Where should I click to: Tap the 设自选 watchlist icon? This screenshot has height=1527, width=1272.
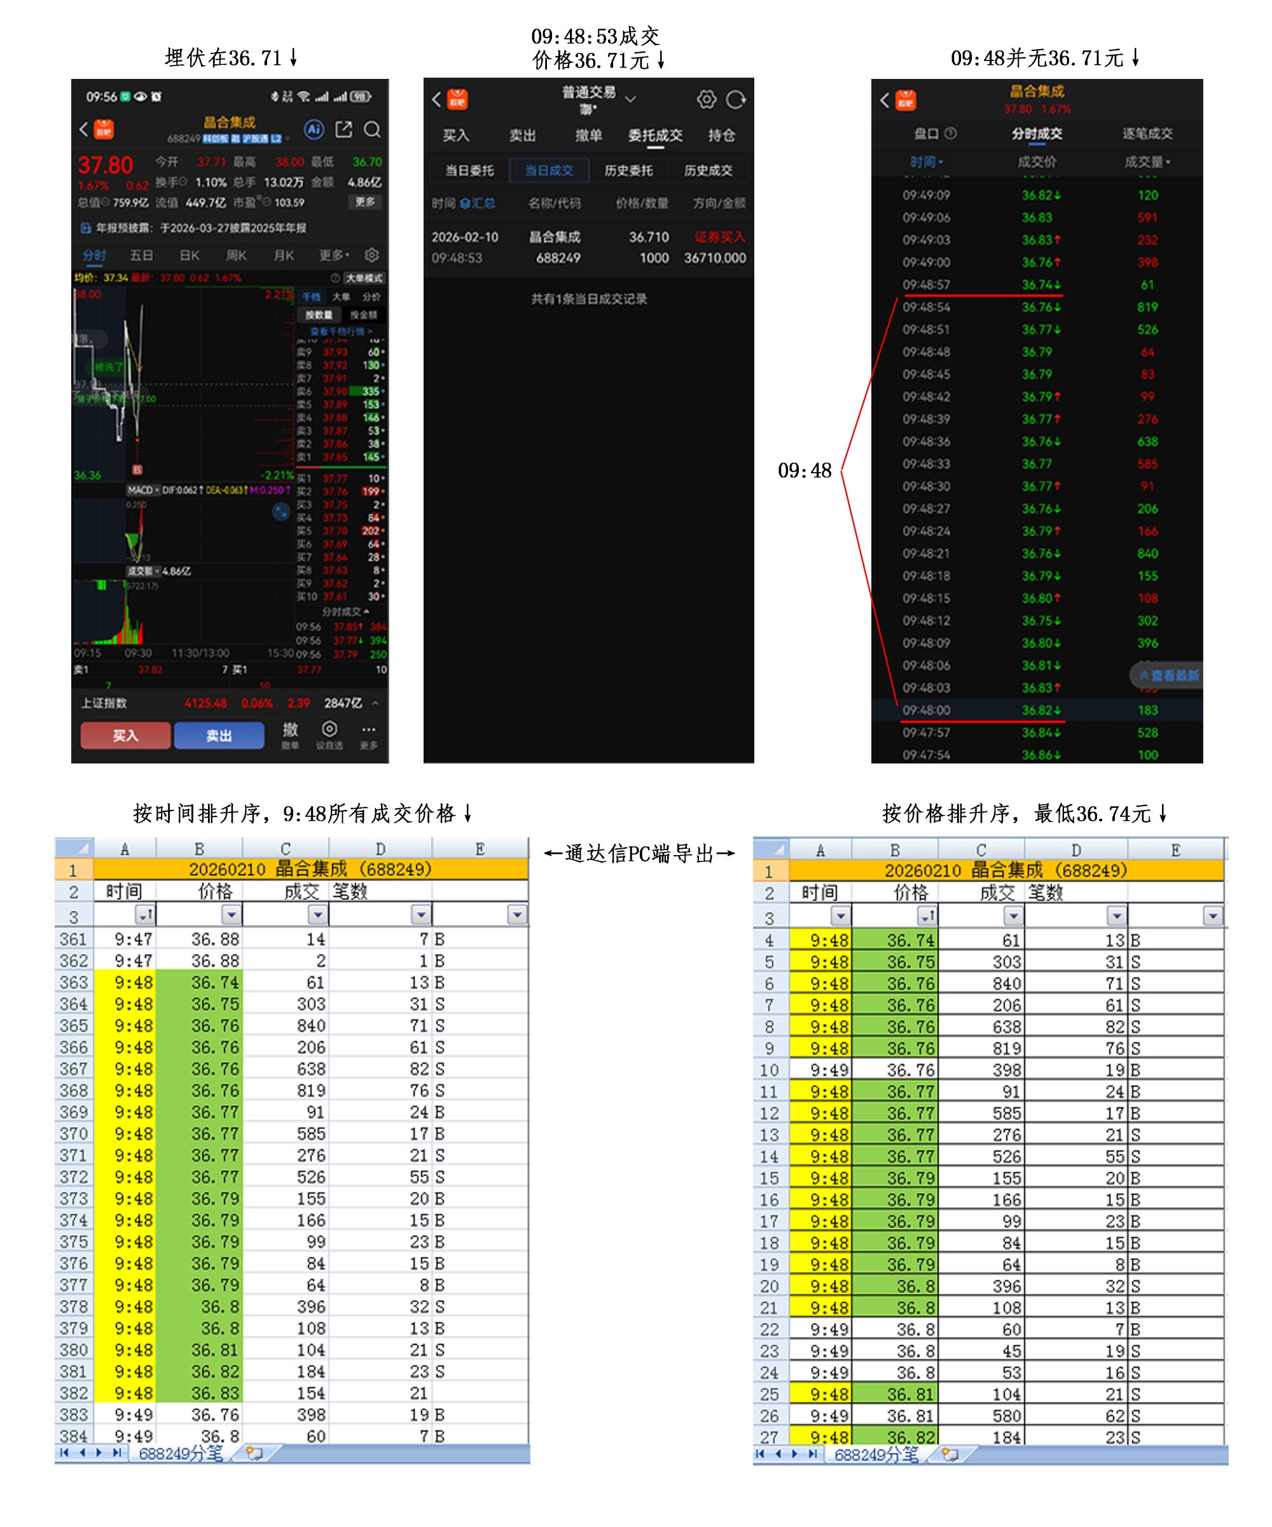click(x=329, y=733)
